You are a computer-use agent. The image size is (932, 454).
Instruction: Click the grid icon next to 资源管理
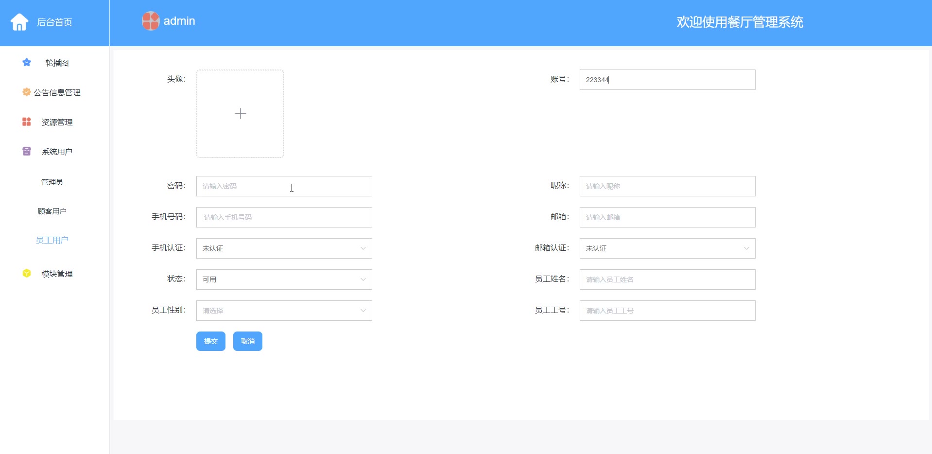pyautogui.click(x=27, y=122)
